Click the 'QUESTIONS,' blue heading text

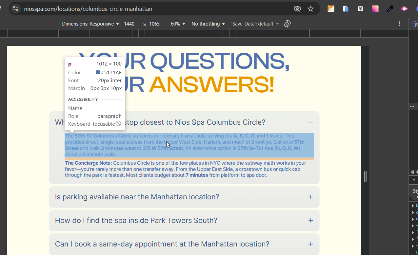tap(220, 61)
